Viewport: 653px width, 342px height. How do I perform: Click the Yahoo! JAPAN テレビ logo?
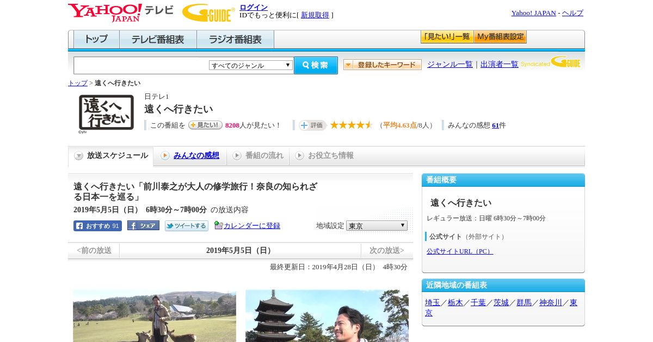121,12
